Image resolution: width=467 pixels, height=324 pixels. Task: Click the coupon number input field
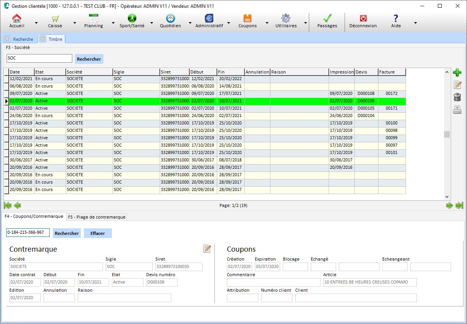tap(28, 233)
